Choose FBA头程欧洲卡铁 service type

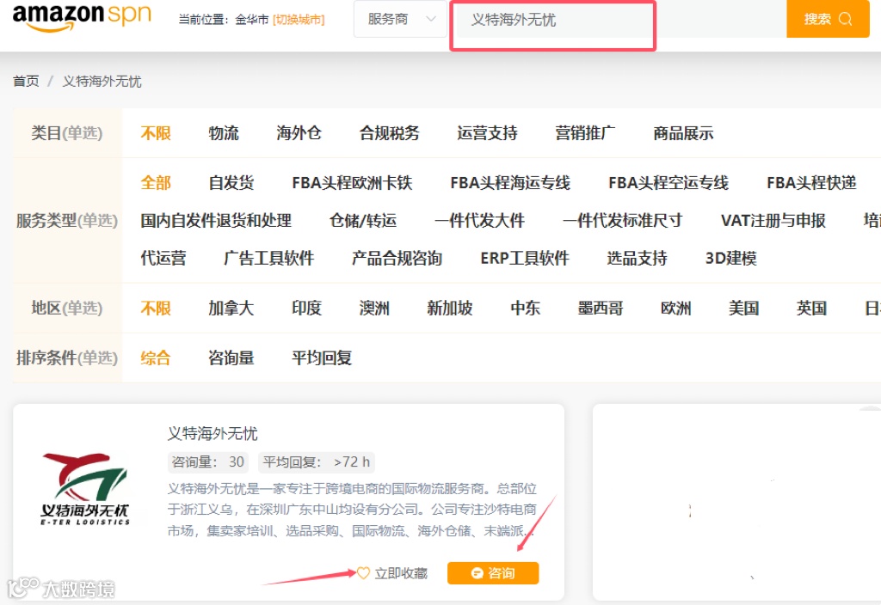click(x=352, y=183)
